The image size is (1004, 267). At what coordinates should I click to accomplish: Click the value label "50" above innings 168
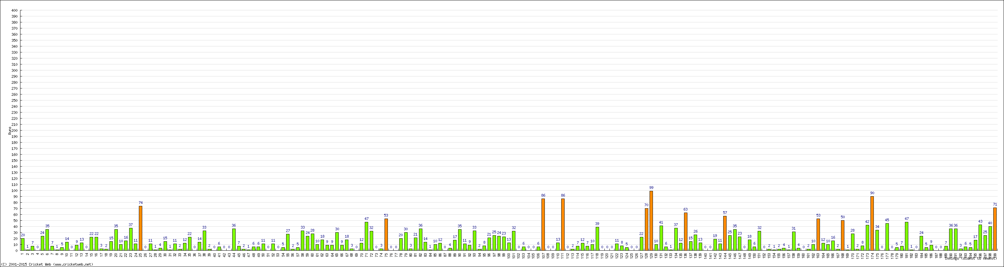[x=843, y=217]
